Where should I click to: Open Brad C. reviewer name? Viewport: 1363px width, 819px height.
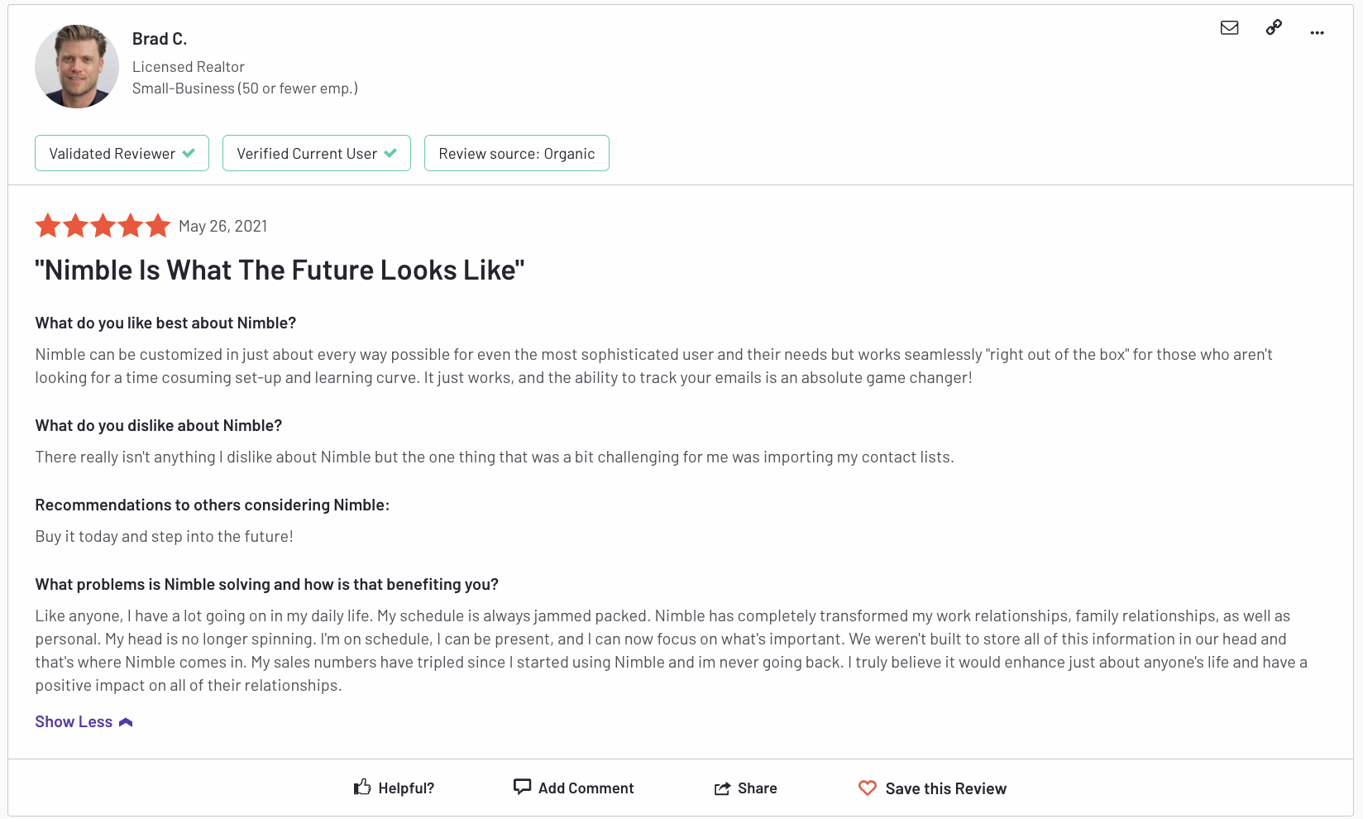tap(160, 39)
